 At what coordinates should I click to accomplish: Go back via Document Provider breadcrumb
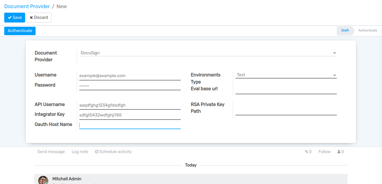coord(27,6)
